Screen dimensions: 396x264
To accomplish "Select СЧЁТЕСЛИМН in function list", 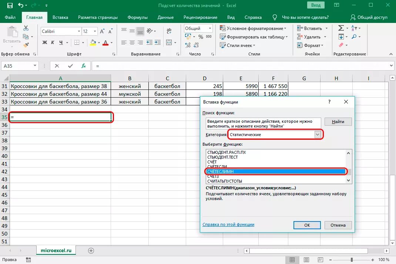I will (x=276, y=172).
